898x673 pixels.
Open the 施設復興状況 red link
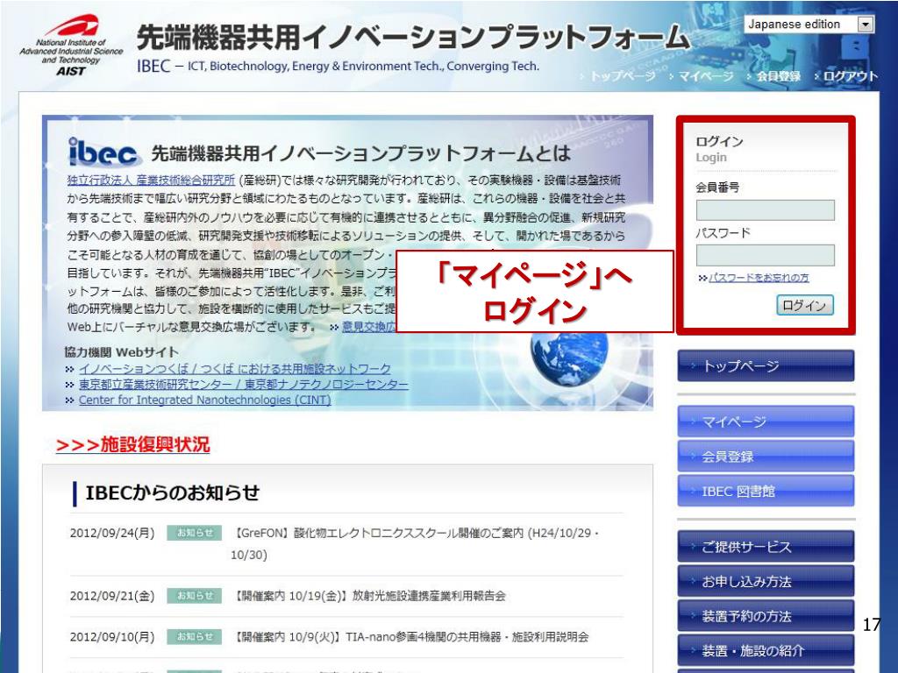133,444
